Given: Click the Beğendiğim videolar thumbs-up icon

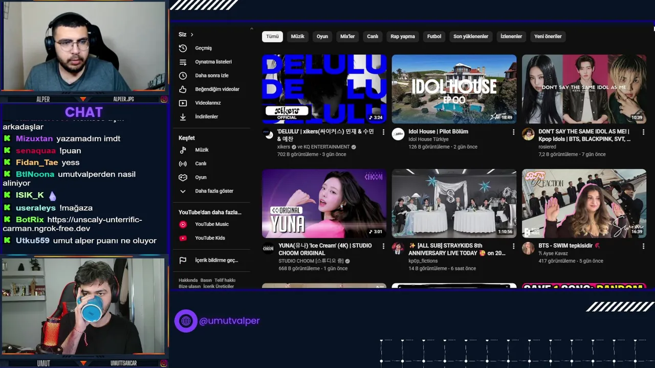Looking at the screenshot, I should coord(183,89).
